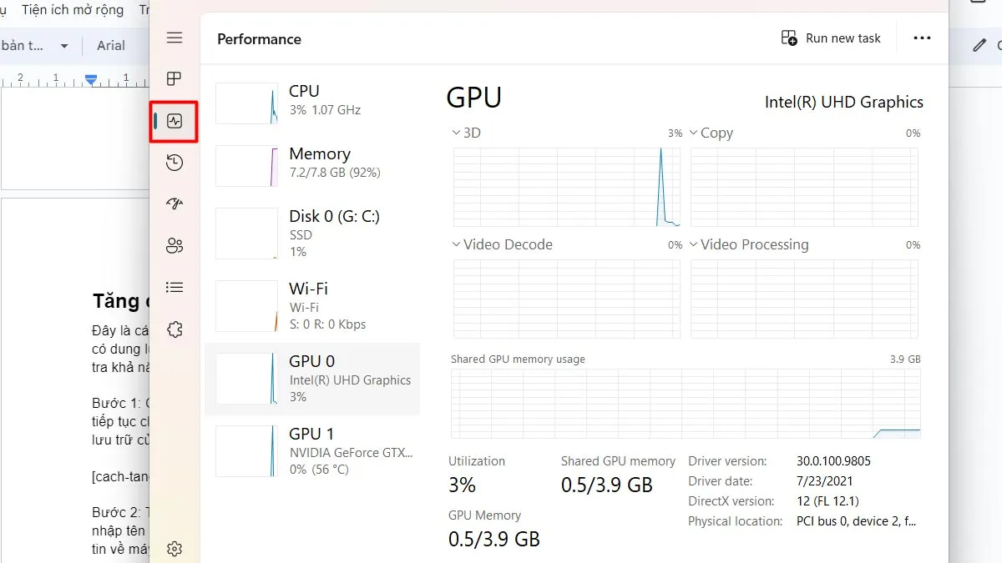
Task: Select the Memory performance entry
Action: [x=312, y=163]
